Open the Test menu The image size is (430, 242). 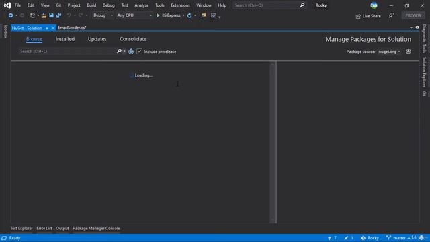pyautogui.click(x=124, y=5)
